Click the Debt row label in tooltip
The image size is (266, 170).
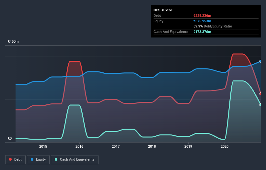coord(157,16)
